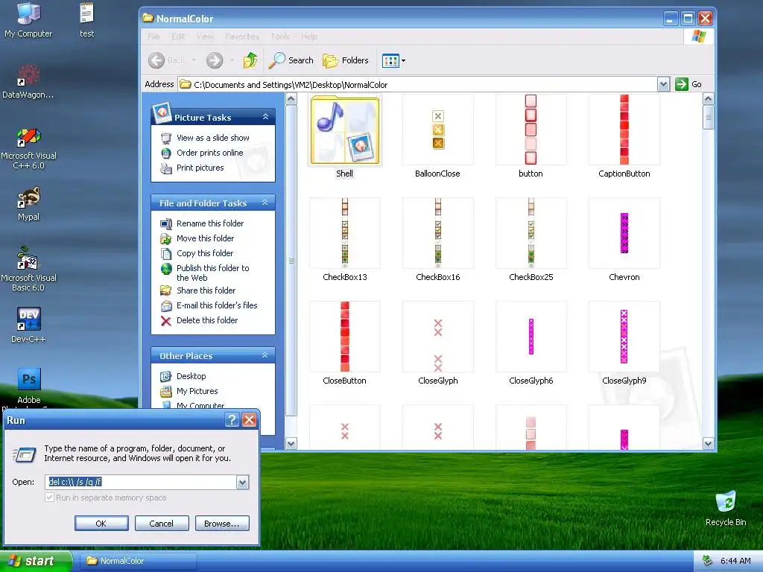Click the file list scroll down arrow
This screenshot has height=572, width=763.
tap(708, 444)
